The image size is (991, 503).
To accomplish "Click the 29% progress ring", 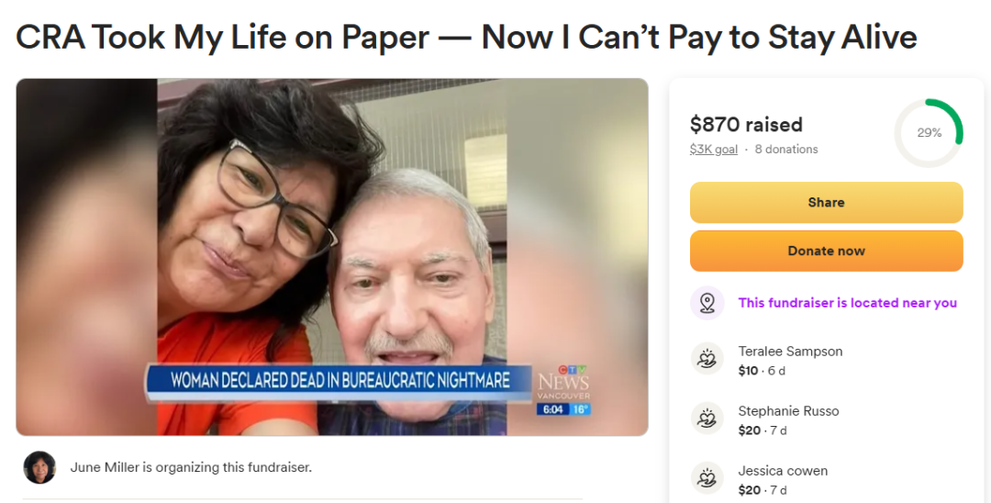I will click(x=929, y=133).
